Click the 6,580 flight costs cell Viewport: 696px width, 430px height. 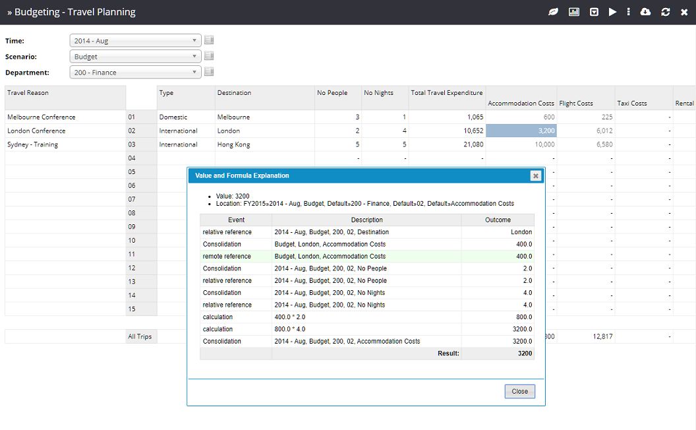[x=586, y=144]
